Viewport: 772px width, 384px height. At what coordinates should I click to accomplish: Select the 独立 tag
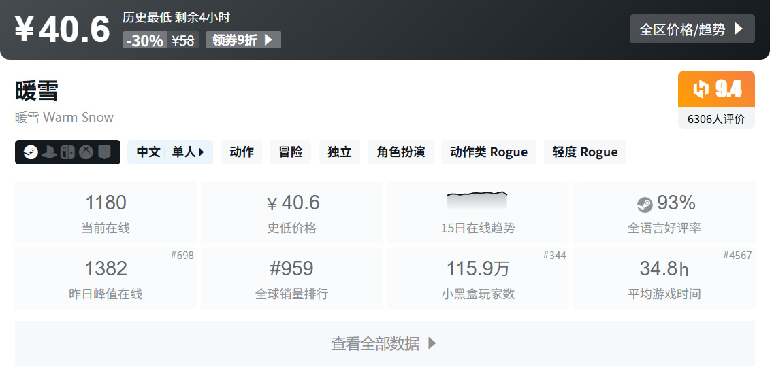point(339,152)
